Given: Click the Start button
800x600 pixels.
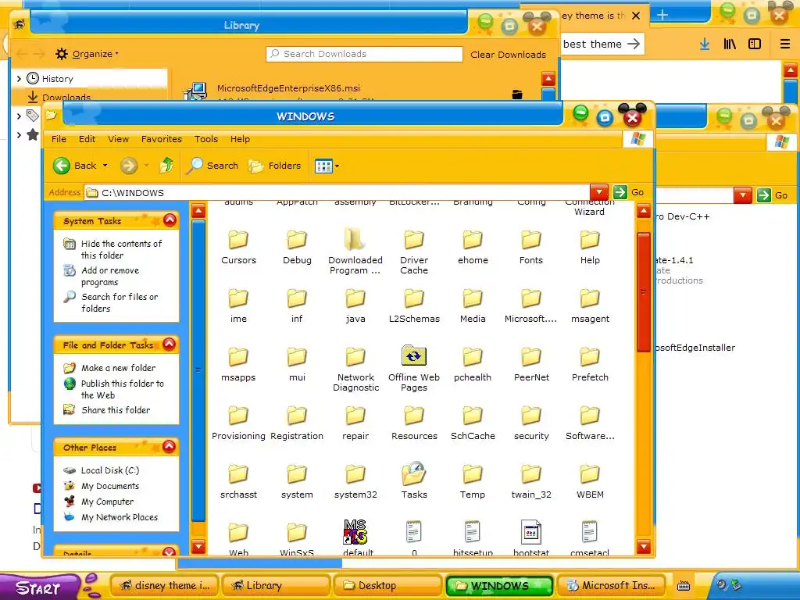Looking at the screenshot, I should coord(39,587).
